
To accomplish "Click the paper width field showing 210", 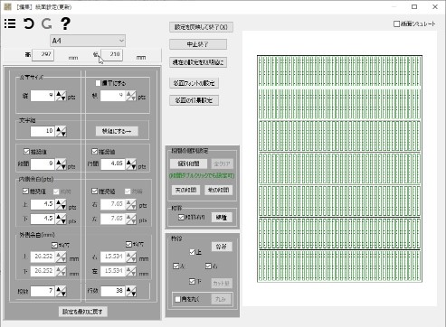I will 111,54.
